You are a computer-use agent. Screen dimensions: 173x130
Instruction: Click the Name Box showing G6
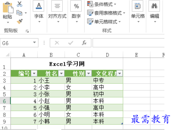point(19,43)
